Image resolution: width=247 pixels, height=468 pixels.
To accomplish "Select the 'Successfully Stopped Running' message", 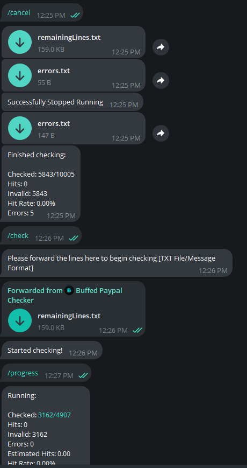I will click(x=72, y=102).
